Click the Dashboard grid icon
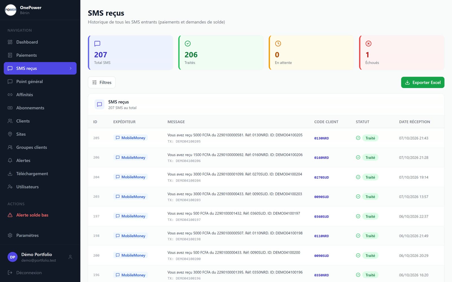Viewport: 452px width, 282px height. [x=10, y=42]
